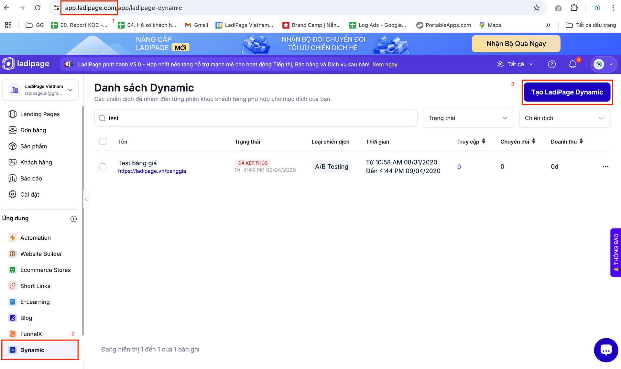
Task: Open Maps bookmark
Action: (490, 25)
